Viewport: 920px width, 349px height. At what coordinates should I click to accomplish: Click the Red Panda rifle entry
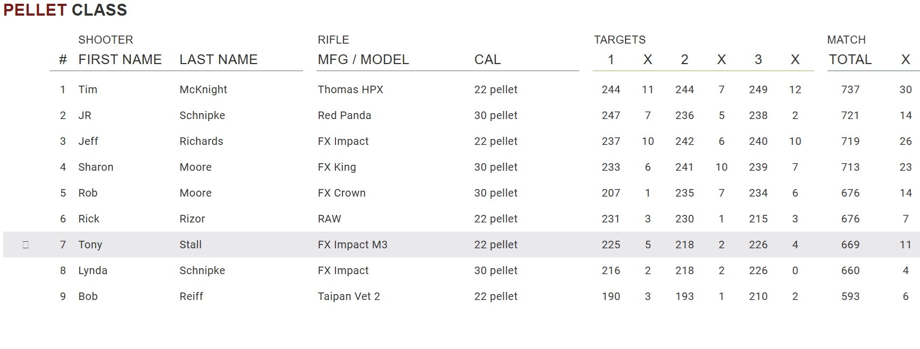[345, 115]
